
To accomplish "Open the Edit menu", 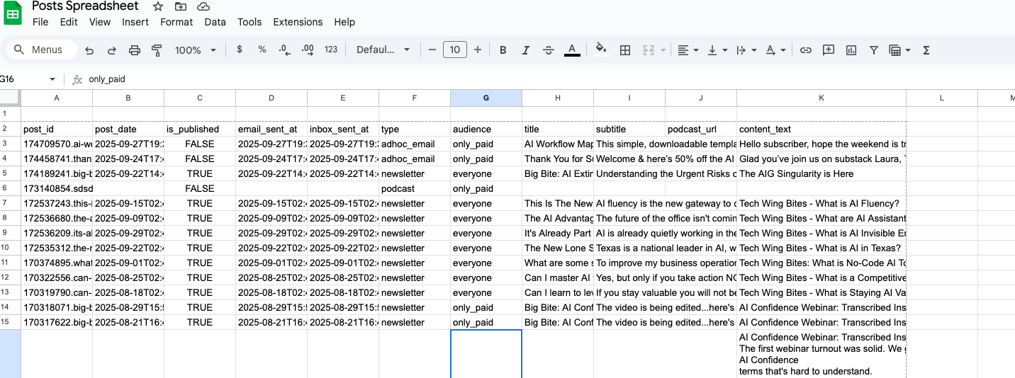I will pos(69,22).
